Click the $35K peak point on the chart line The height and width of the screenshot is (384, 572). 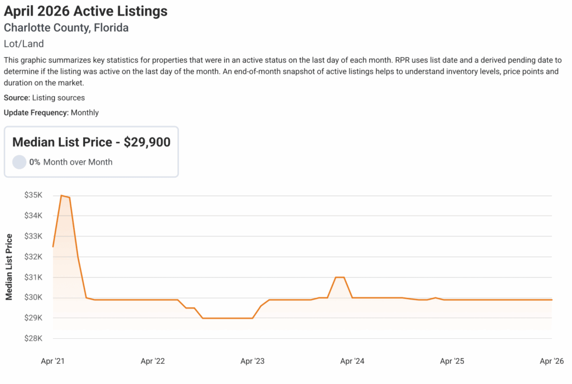click(61, 196)
